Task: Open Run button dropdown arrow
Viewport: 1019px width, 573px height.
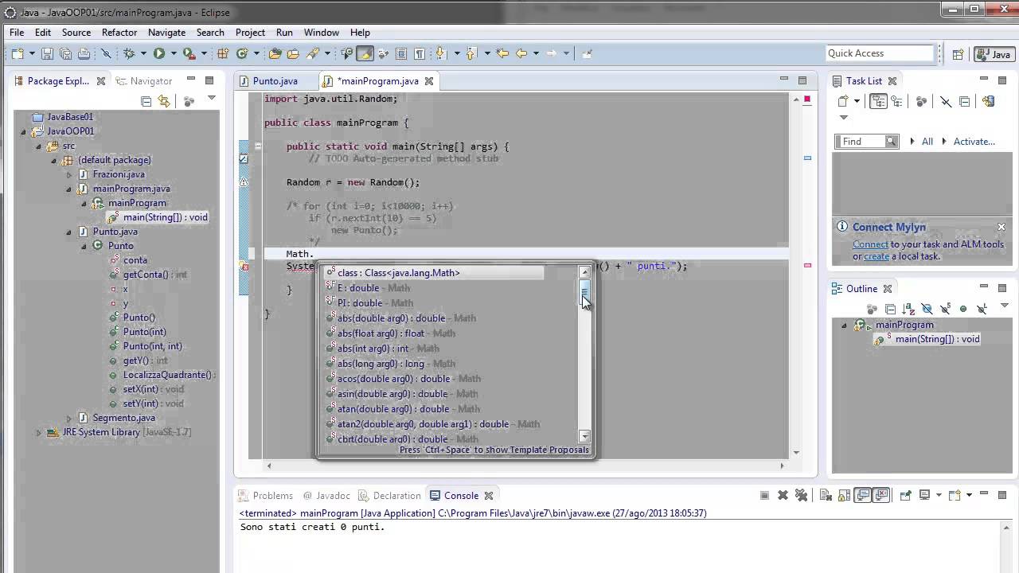Action: tap(174, 53)
